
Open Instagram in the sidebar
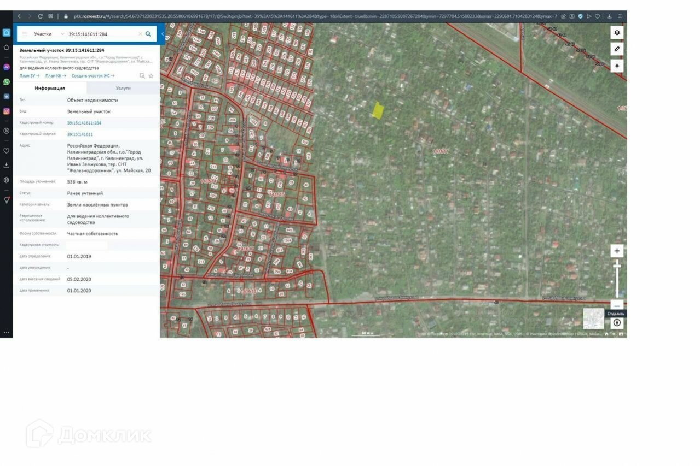[7, 111]
